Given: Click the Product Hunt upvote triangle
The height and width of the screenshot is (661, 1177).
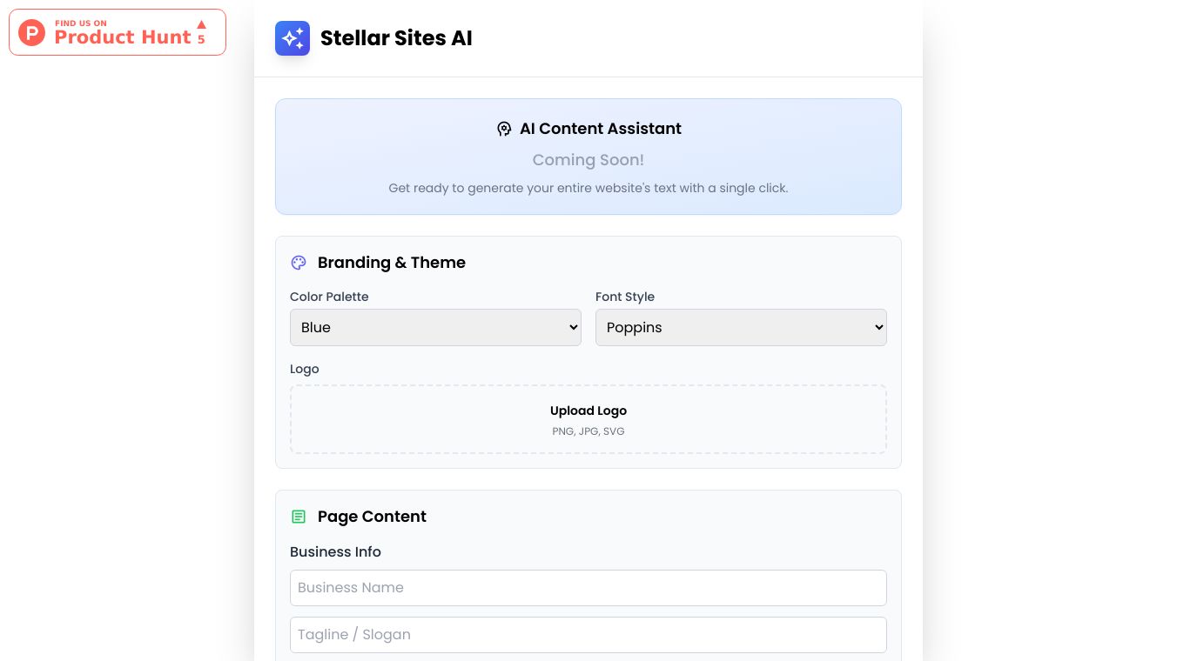Looking at the screenshot, I should pos(202,24).
